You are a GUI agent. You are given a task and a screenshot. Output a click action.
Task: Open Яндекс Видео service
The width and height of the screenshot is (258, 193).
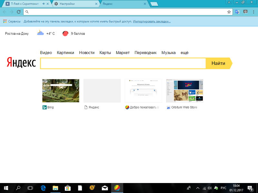(46, 53)
